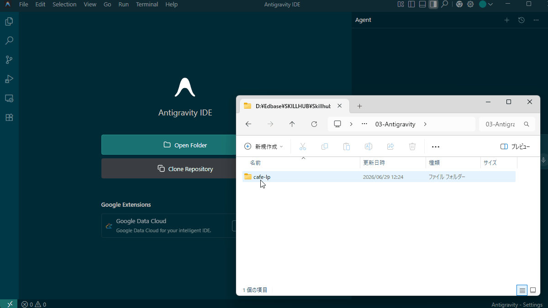Toggle the bottom panel layout icon
Screen dimensions: 548x308
(x=422, y=4)
